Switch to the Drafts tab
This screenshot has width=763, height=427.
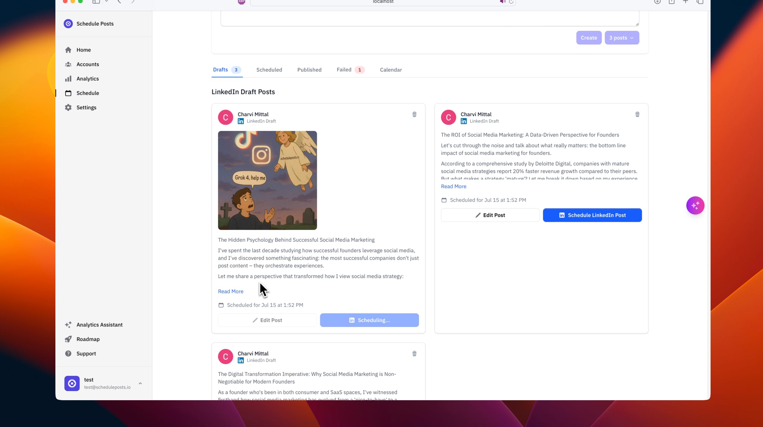(227, 70)
